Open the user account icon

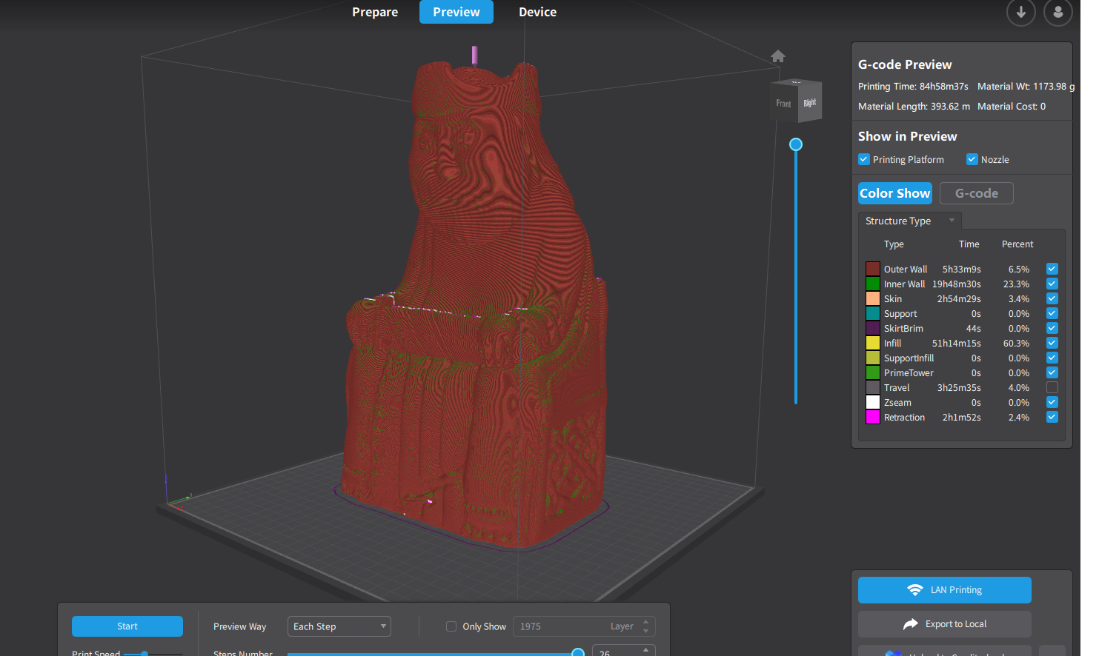(x=1058, y=12)
